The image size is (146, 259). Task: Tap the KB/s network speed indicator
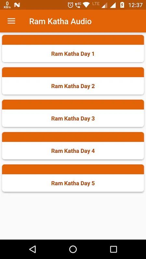click(7, 5)
